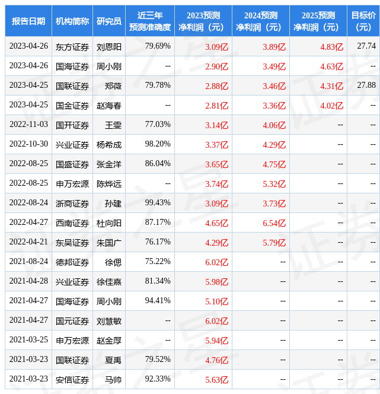Click analyst 杜向阳 in the table
This screenshot has width=380, height=394.
coord(109,223)
